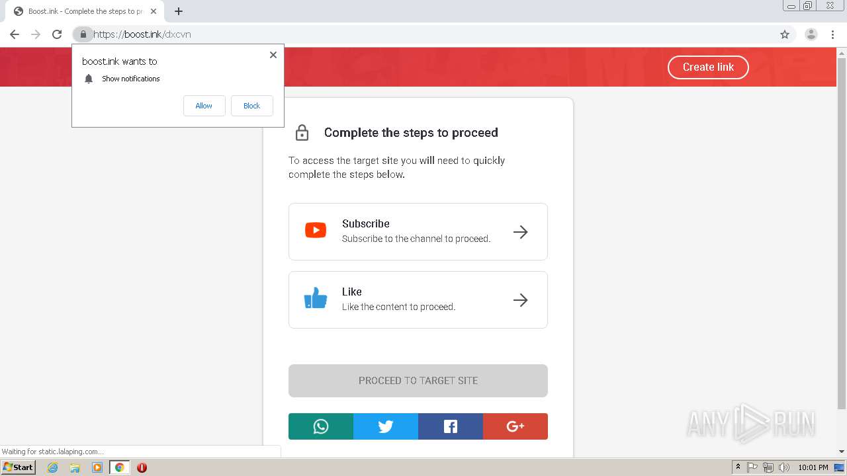Launch Internet Explorer from taskbar
This screenshot has width=847, height=476.
(x=53, y=467)
